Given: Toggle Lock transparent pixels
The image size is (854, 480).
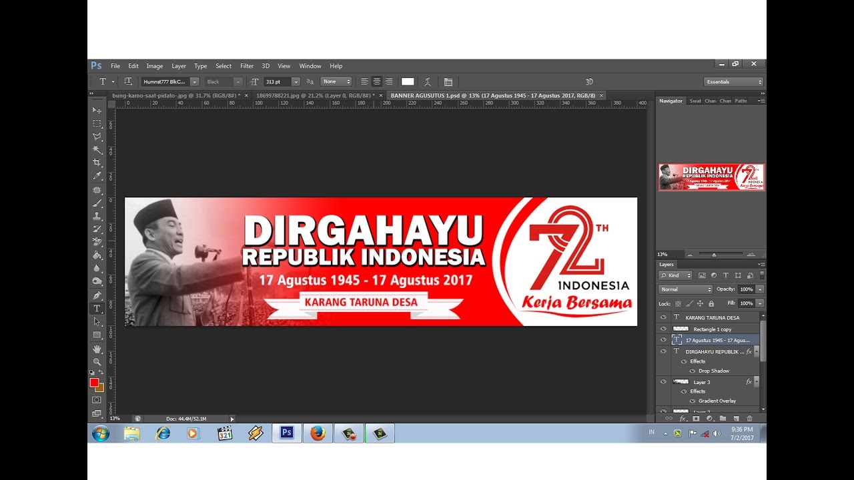Looking at the screenshot, I should click(x=679, y=303).
